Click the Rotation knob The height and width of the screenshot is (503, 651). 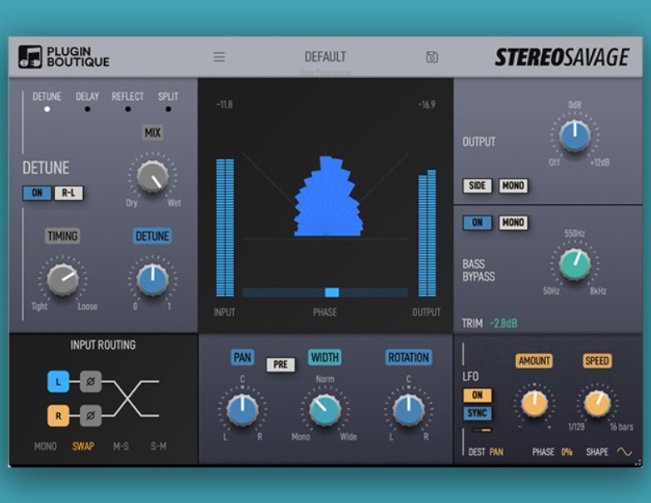coord(409,410)
